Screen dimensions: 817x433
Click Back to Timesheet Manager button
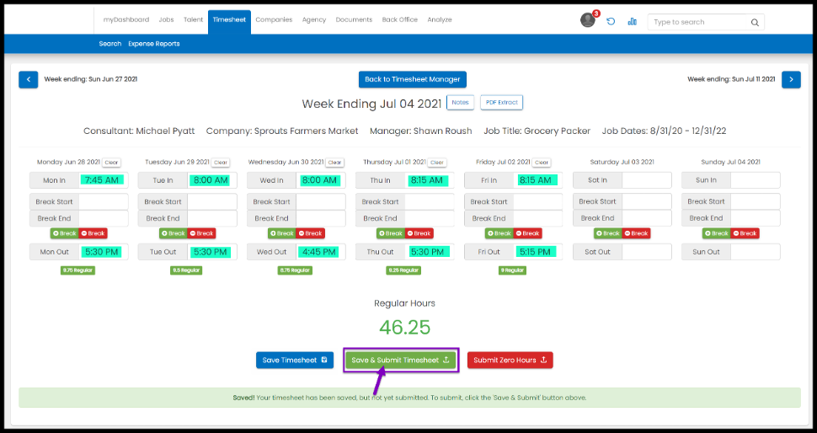(413, 79)
